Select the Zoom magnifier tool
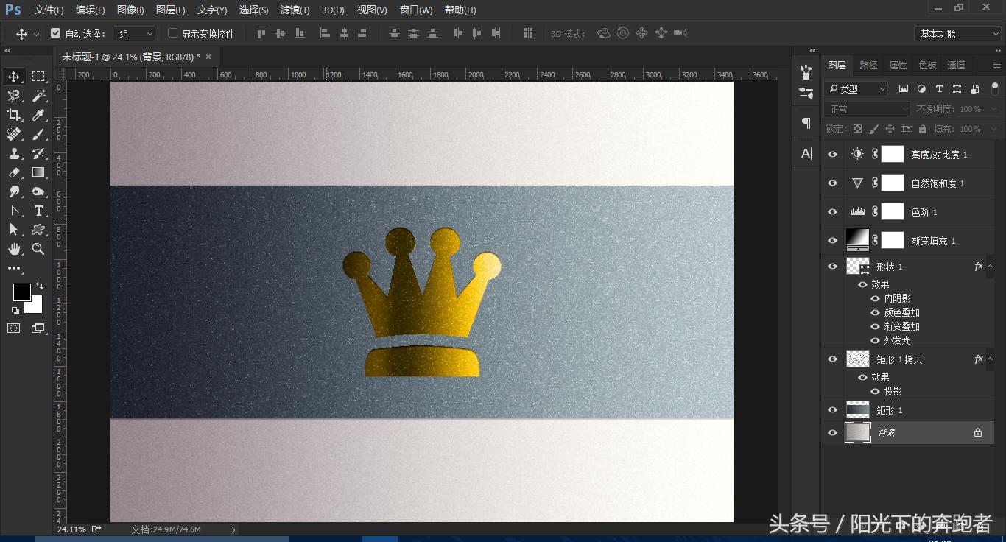The height and width of the screenshot is (542, 1006). 38,249
